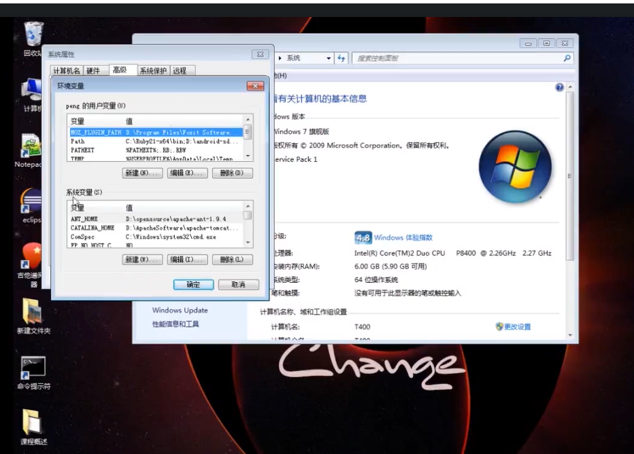634x454 pixels.
Task: Close the 环境变量 dialog
Action: click(255, 86)
